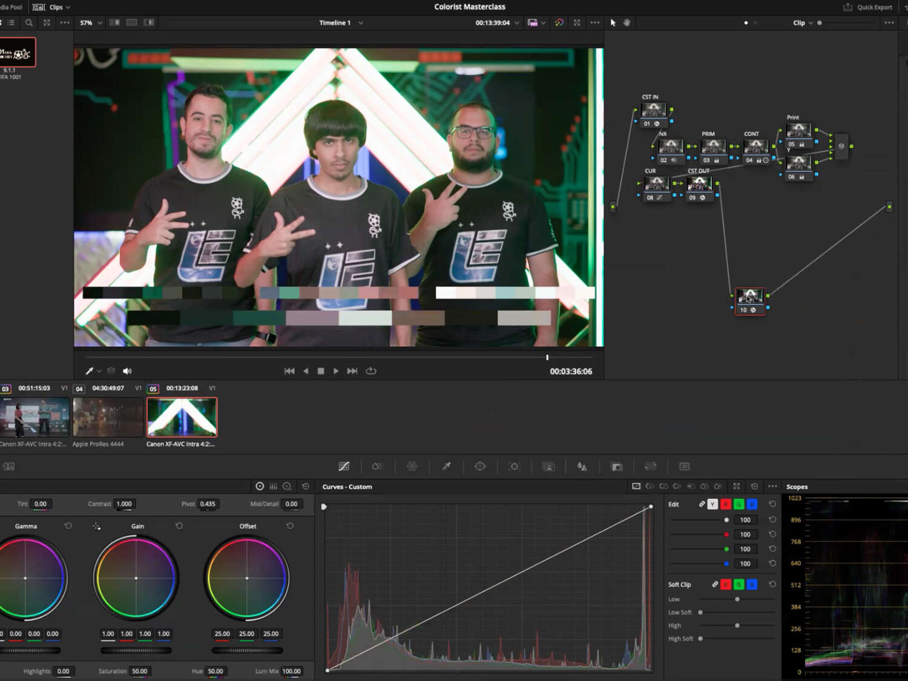Open the Clip mode dropdown in node editor
This screenshot has width=908, height=681.
(803, 22)
